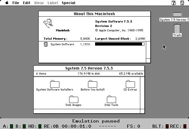This screenshot has width=189, height=129.
Task: Click the REC: indicator light
Action: pos(185,126)
